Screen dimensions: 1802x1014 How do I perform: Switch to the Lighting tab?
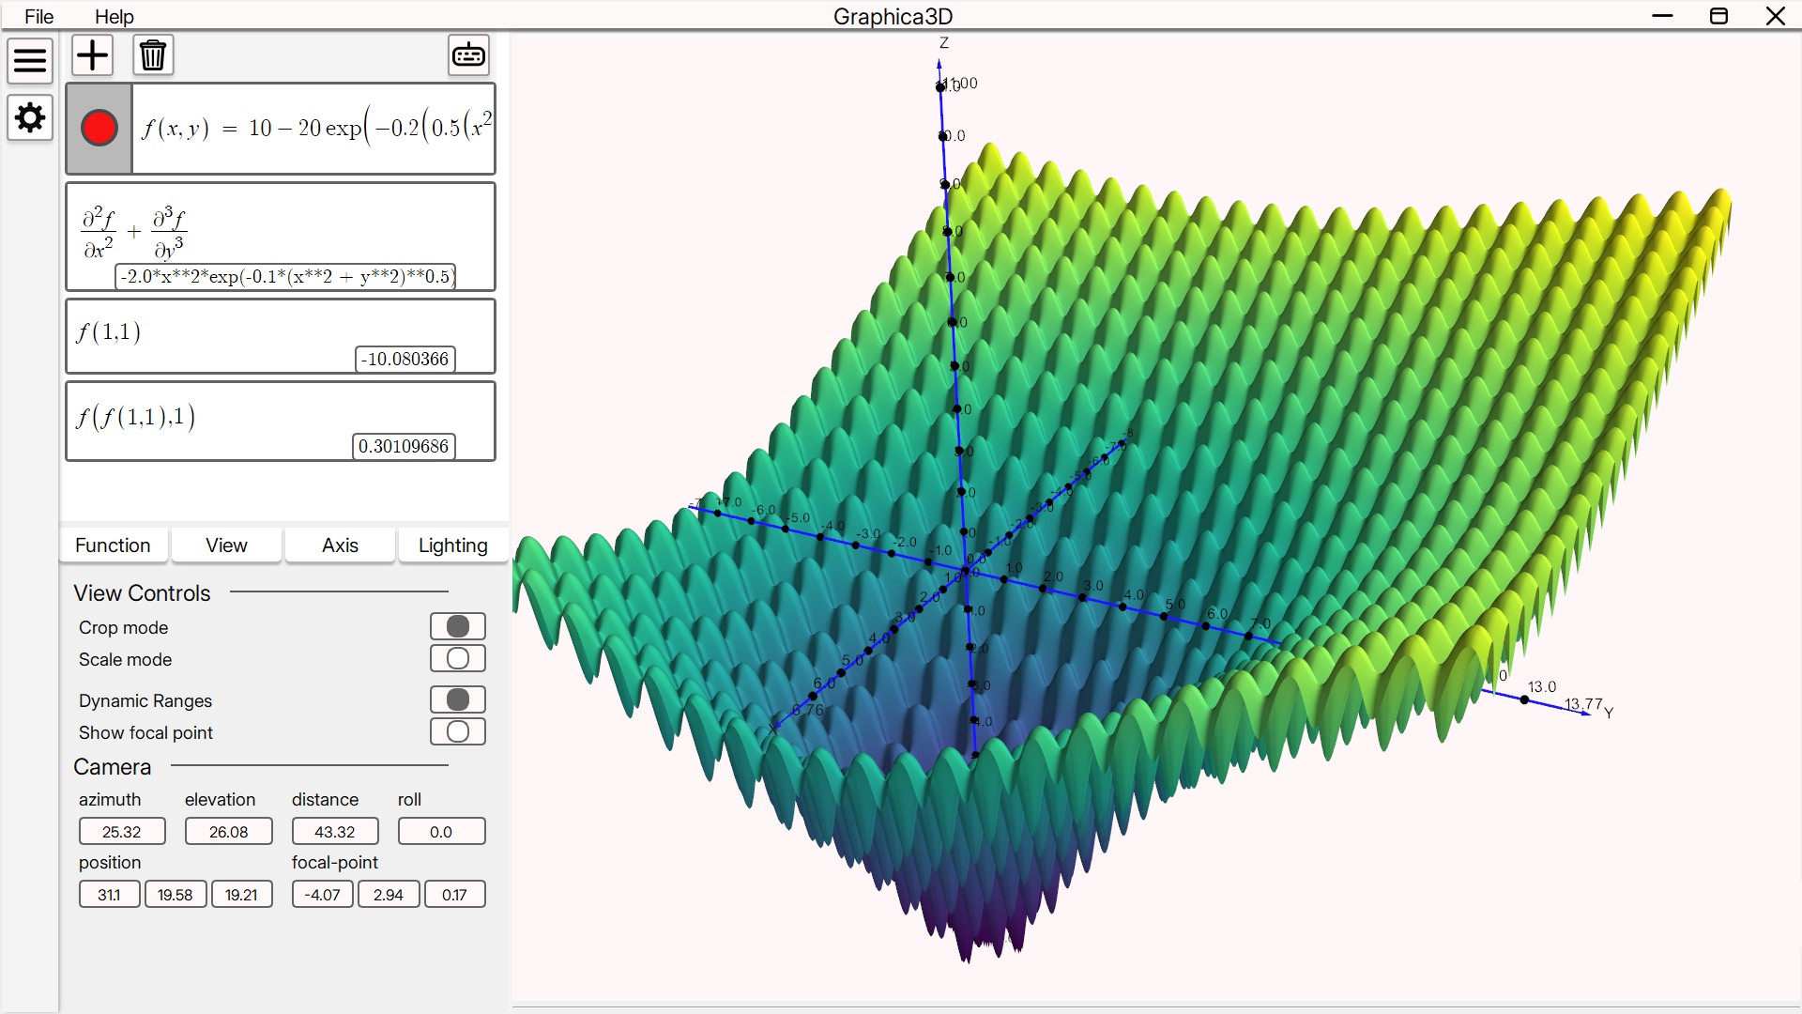point(453,545)
